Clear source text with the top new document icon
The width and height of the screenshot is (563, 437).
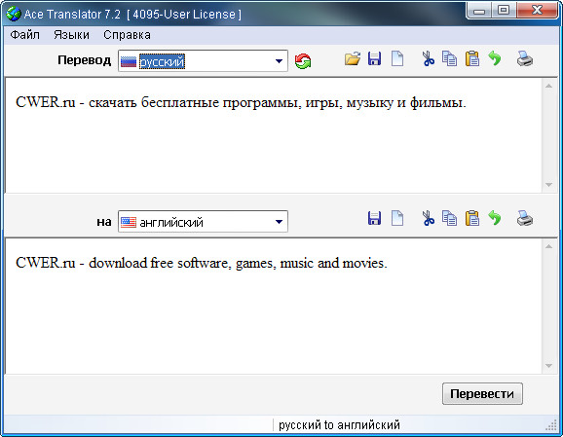point(397,58)
